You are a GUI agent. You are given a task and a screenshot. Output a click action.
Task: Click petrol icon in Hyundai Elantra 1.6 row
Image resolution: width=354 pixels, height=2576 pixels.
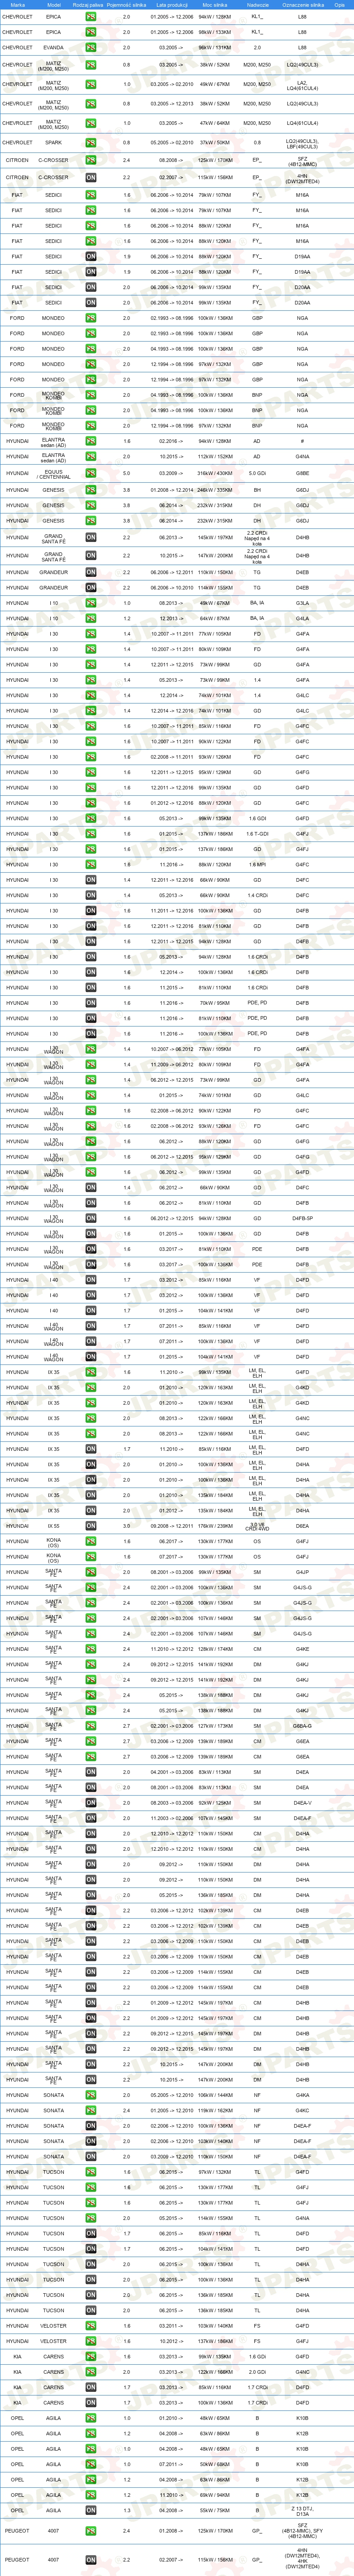point(91,441)
